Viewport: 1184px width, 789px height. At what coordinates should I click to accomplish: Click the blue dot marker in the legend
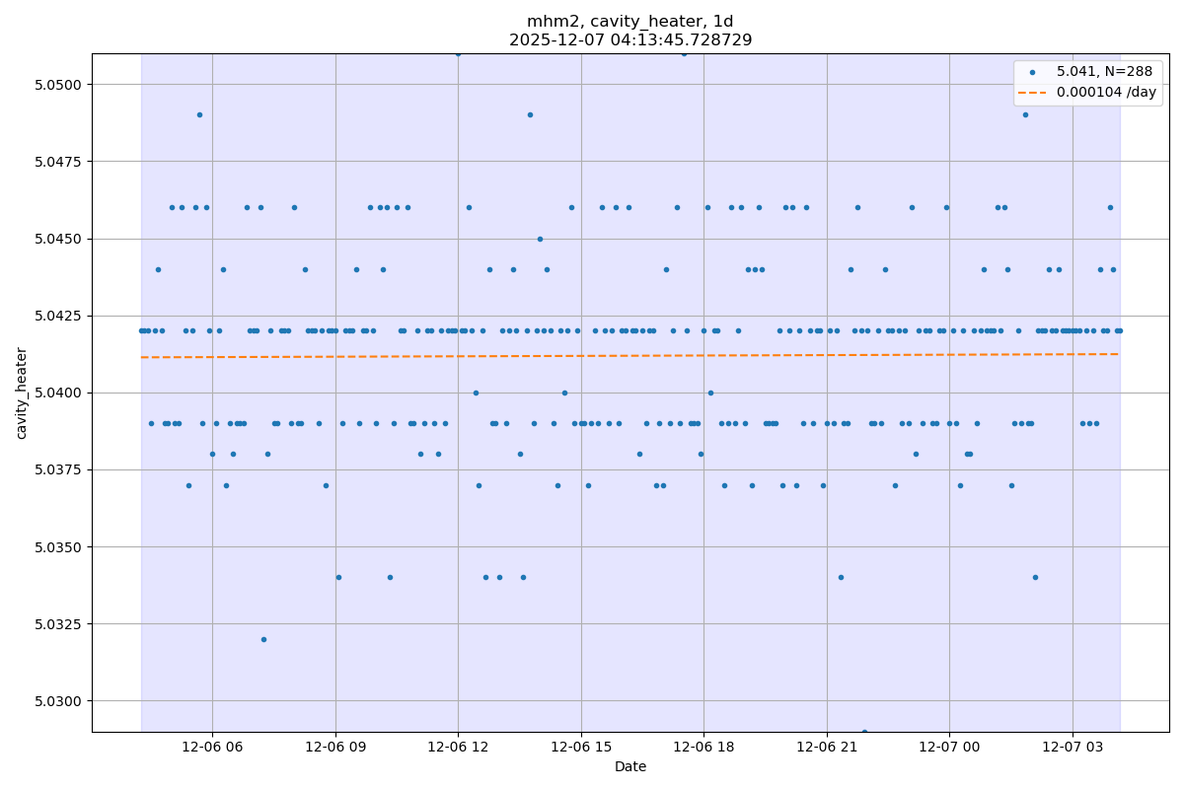1032,72
